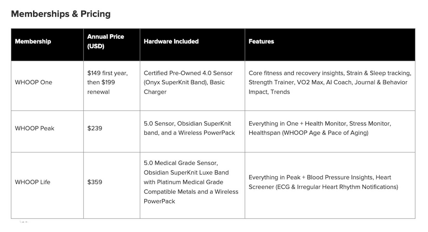The width and height of the screenshot is (428, 232).
Task: Click the $149 first year price text
Action: 107,73
